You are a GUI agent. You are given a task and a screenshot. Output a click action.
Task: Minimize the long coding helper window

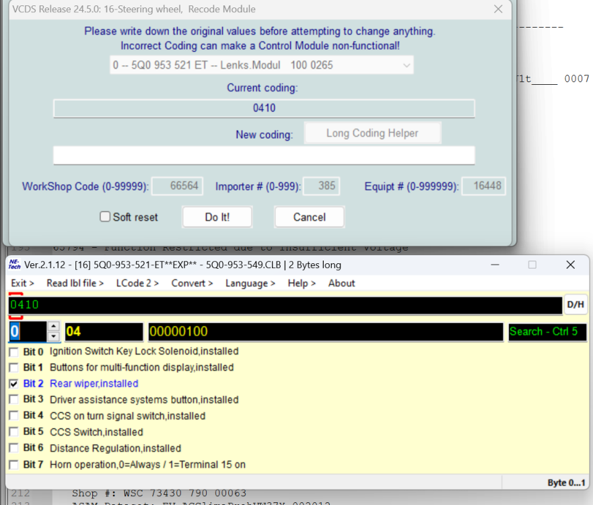click(495, 265)
